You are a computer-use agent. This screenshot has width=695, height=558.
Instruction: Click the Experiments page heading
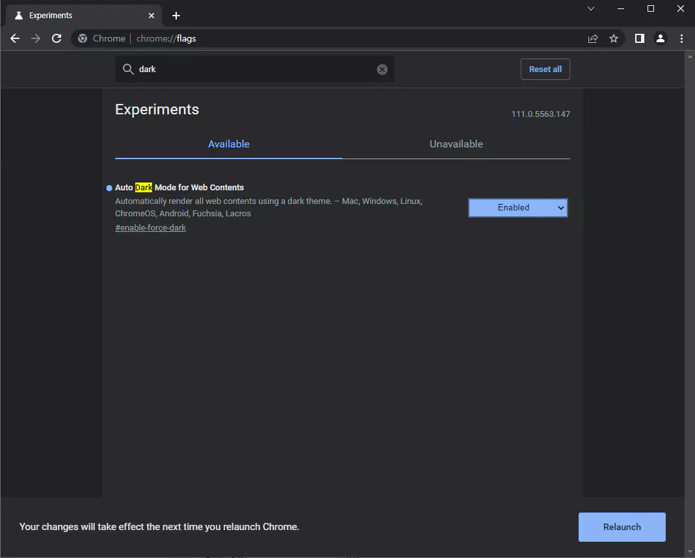pos(157,109)
